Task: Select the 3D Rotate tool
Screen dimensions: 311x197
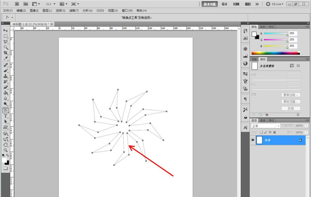Action: (x=6, y=134)
